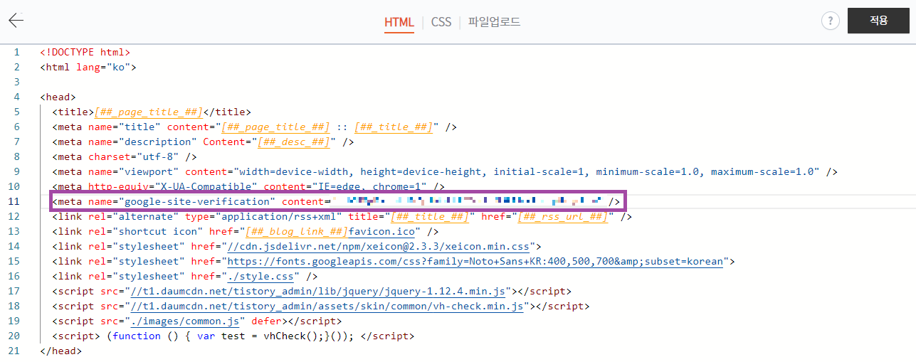
Task: Click the [##_desc_##] placeholder
Action: (x=294, y=142)
